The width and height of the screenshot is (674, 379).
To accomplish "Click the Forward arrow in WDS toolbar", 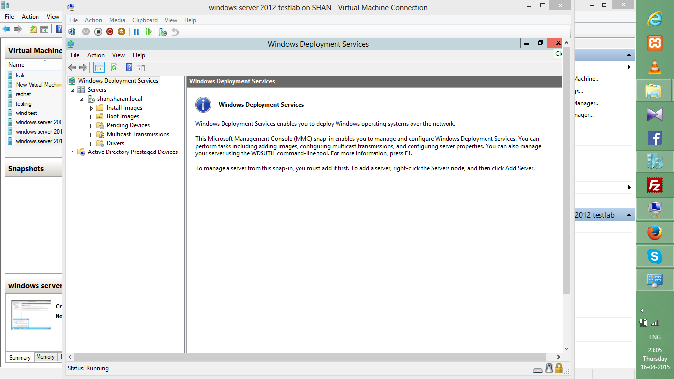I will tap(83, 68).
